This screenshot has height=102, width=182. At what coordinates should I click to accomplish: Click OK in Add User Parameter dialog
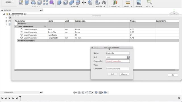click(113, 74)
